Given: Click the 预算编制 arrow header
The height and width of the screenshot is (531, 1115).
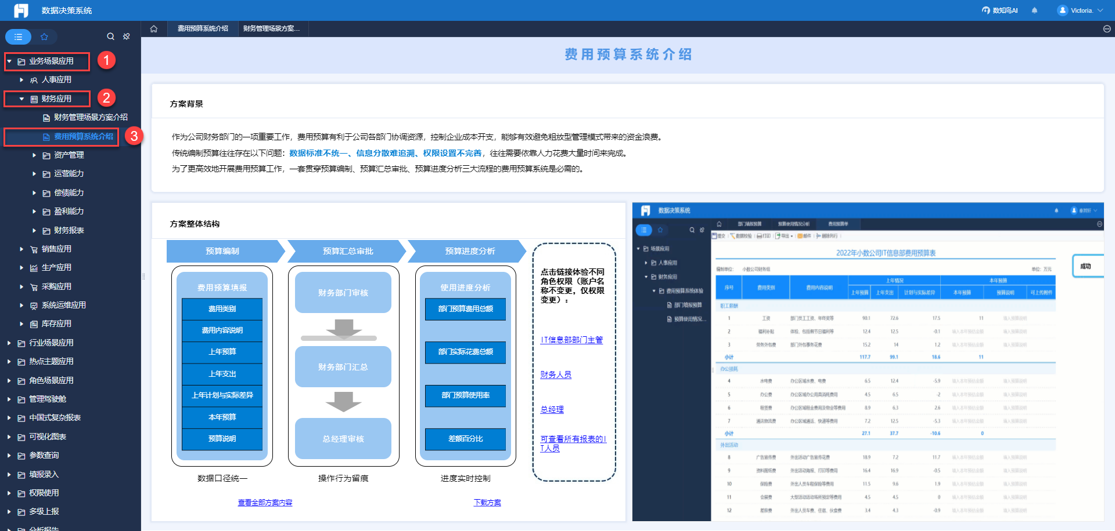Looking at the screenshot, I should coord(226,252).
